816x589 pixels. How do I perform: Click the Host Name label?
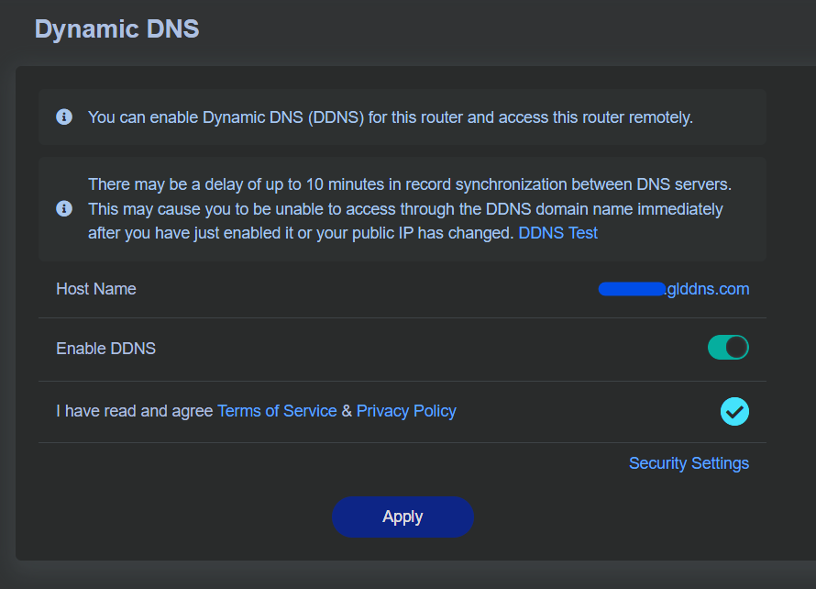pyautogui.click(x=95, y=289)
